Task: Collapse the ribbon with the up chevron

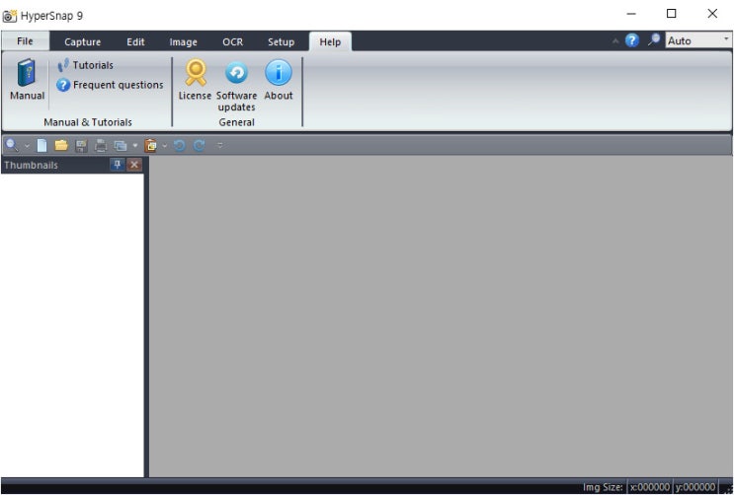Action: (x=615, y=41)
